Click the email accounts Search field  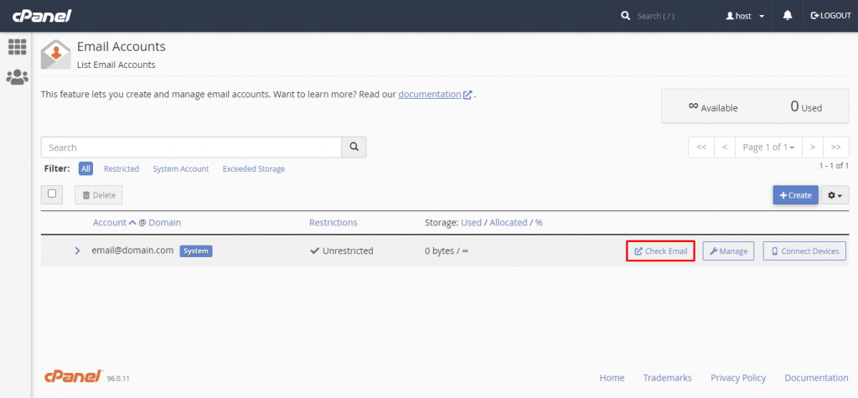pyautogui.click(x=192, y=147)
